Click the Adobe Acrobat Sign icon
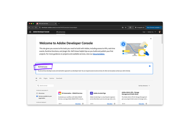Viewport: 190px width, 127px height. [x=91, y=93]
